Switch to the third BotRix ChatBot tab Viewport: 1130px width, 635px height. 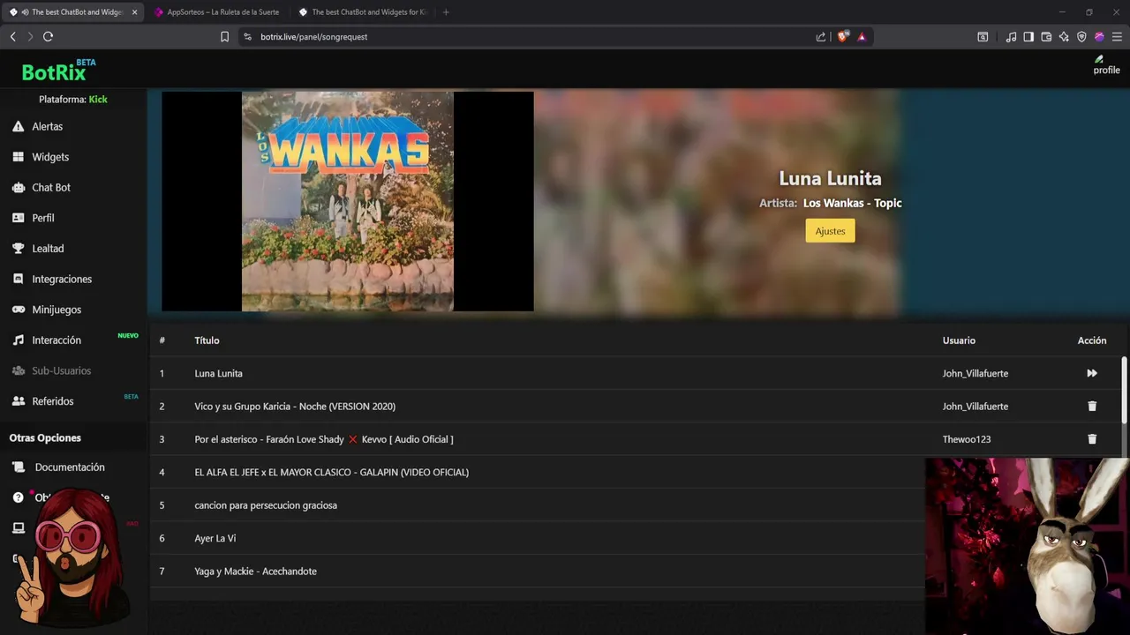coord(362,12)
